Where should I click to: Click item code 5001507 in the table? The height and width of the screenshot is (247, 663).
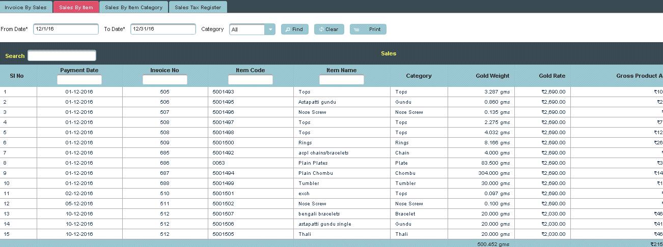pos(223,214)
